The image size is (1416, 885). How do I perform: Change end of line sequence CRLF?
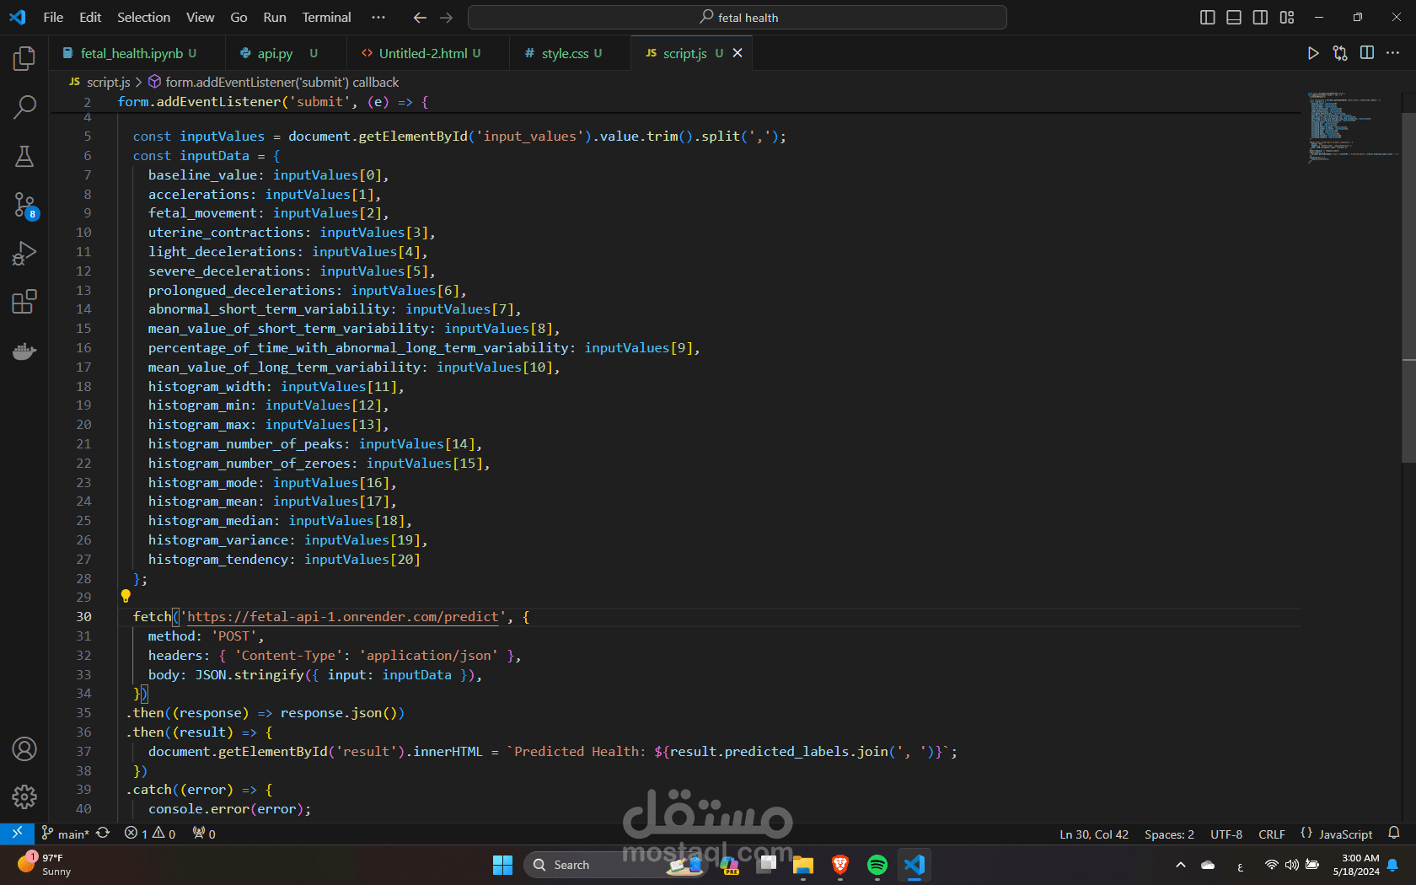pyautogui.click(x=1272, y=834)
